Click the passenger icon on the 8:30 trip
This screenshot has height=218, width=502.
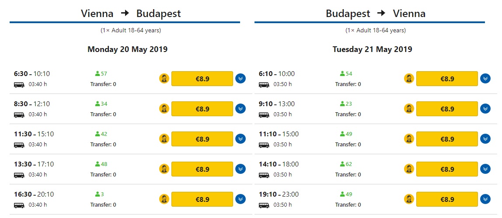(164, 109)
